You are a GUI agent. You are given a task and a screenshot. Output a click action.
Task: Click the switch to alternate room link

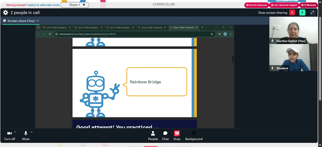(x=43, y=5)
